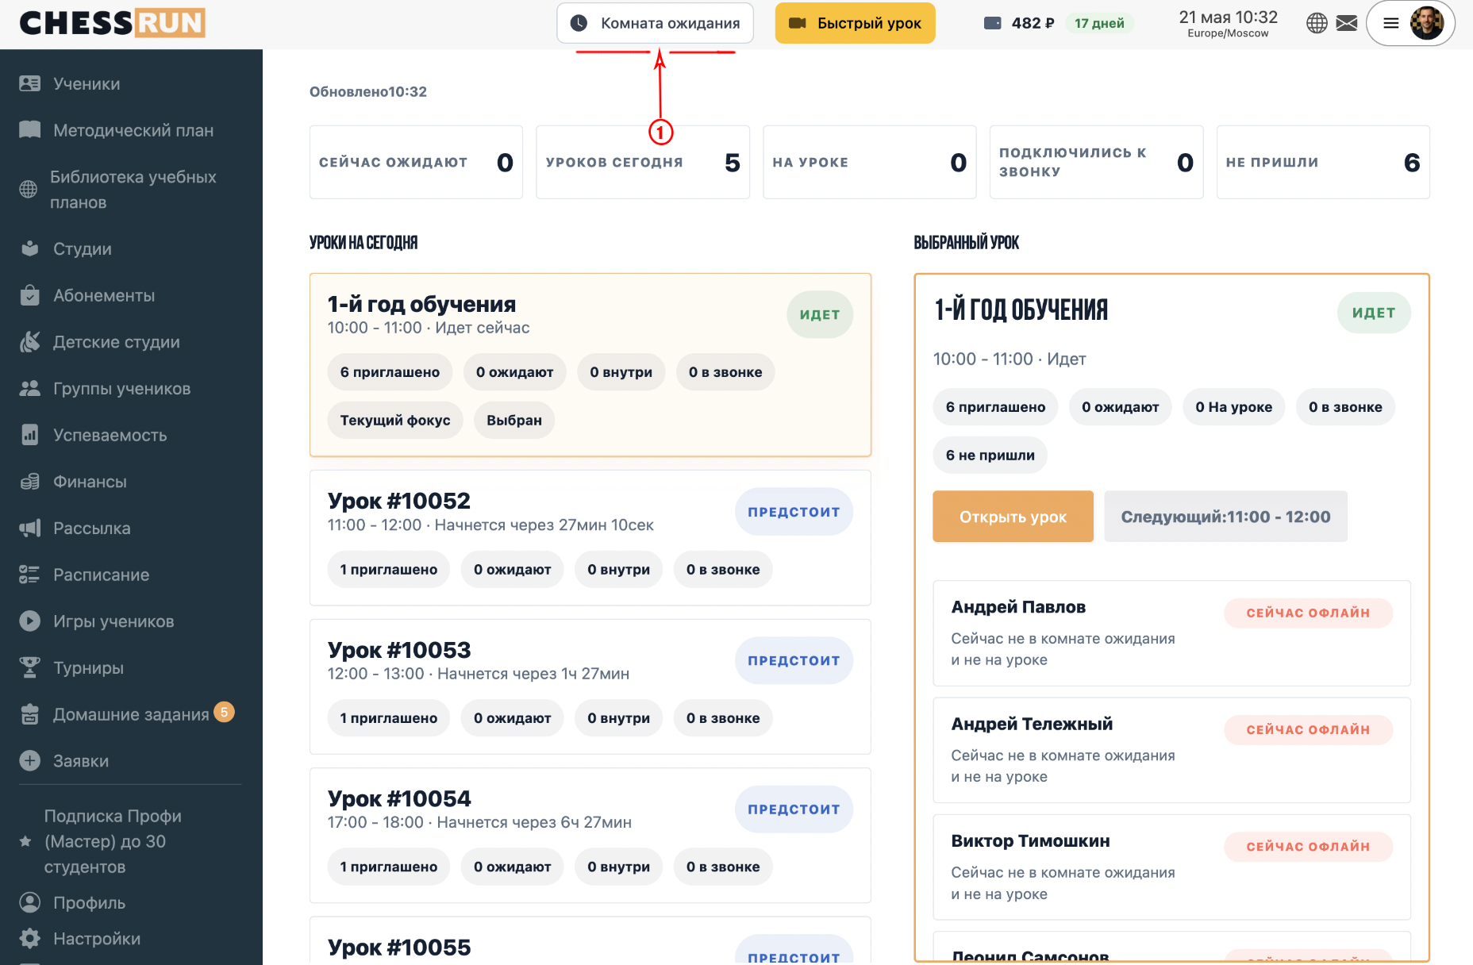Open the envelope messages icon

[x=1347, y=23]
